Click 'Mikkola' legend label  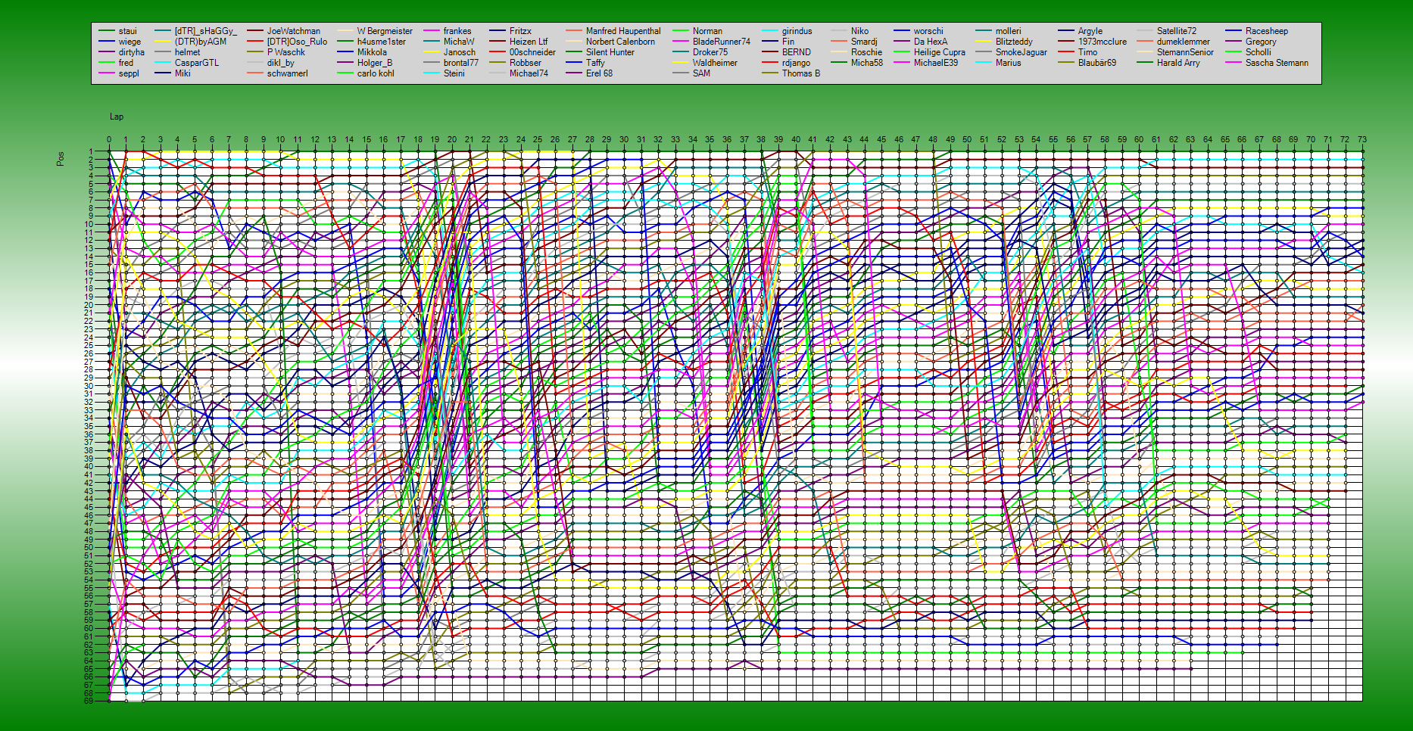(372, 52)
